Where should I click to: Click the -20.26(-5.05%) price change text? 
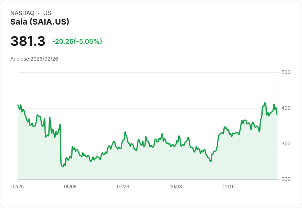point(77,41)
